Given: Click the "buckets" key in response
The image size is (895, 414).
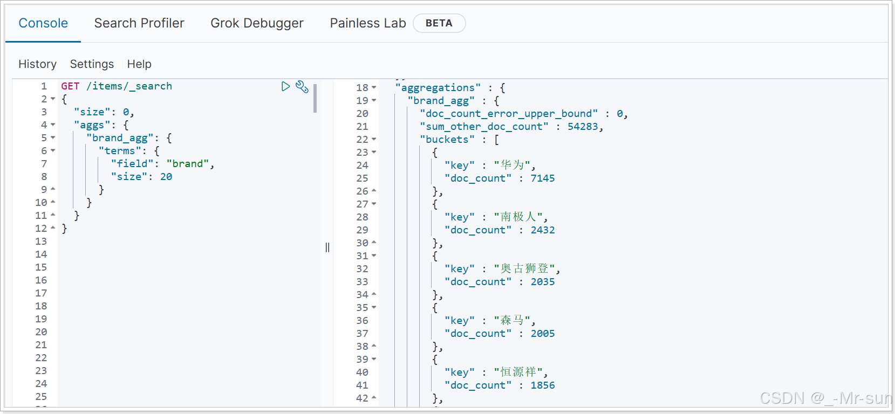Looking at the screenshot, I should tap(447, 140).
